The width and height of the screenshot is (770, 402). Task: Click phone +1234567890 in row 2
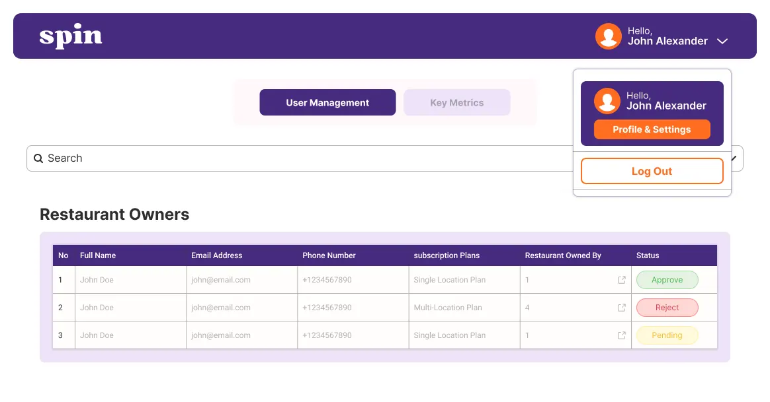click(x=327, y=308)
